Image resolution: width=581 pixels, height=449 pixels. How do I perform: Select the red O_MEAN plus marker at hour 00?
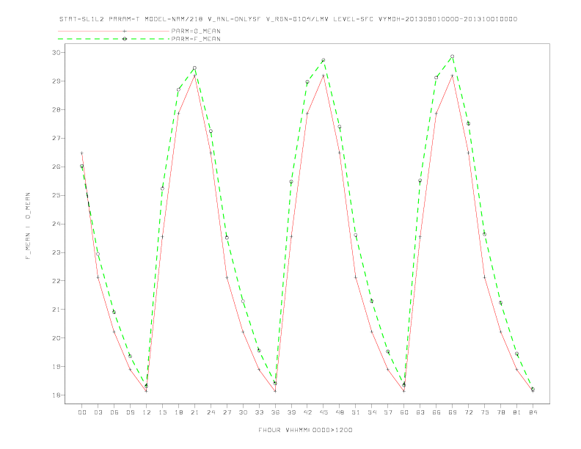[82, 153]
